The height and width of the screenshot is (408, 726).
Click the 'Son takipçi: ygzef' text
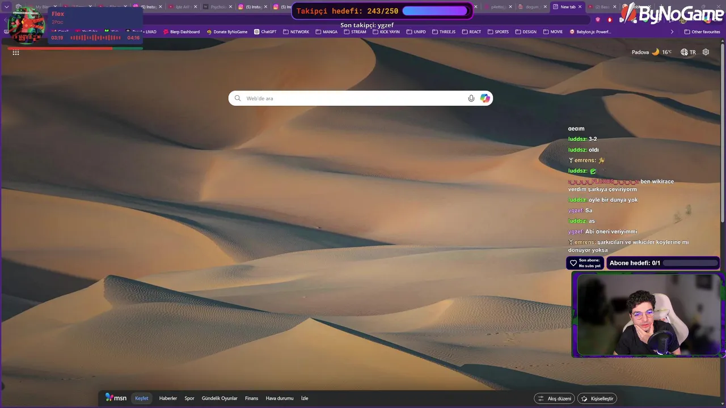tap(367, 25)
